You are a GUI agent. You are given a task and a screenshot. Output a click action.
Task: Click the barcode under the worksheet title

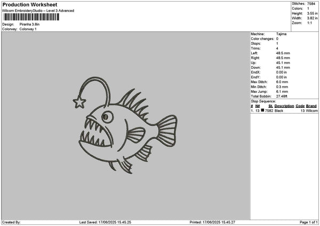click(31, 17)
